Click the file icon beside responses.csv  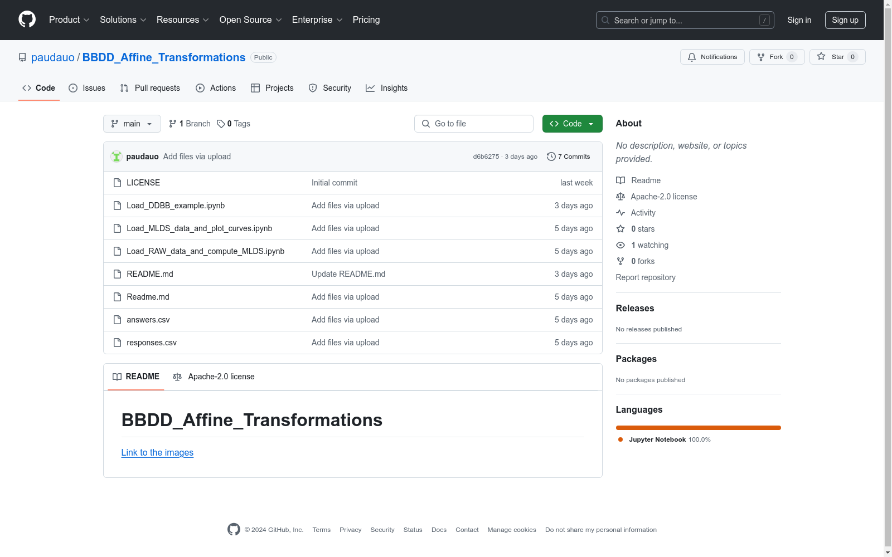point(117,343)
